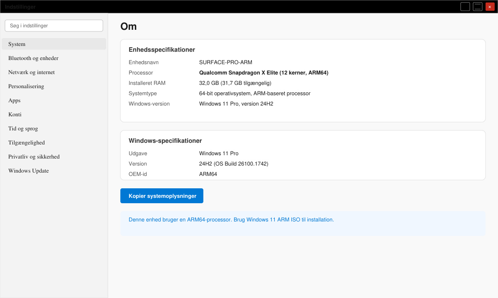Viewport: 498px width, 298px height.
Task: Select Apps in the sidebar
Action: (54, 100)
